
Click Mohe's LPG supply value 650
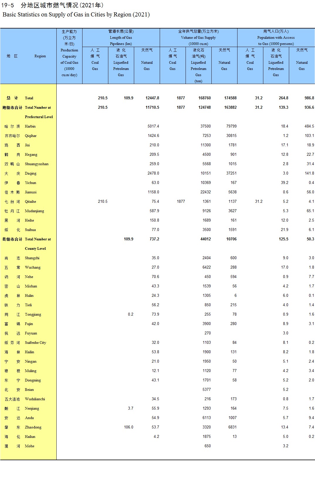coord(208,446)
